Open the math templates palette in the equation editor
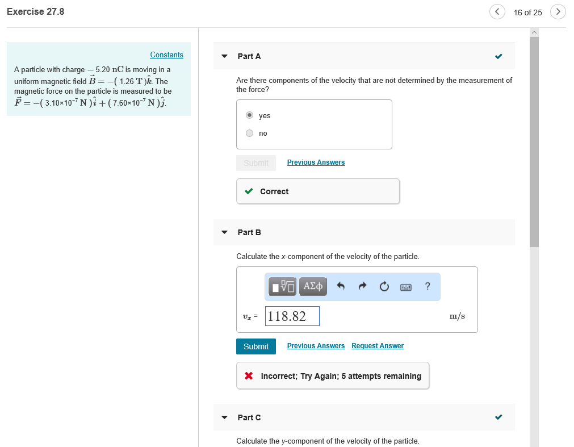The width and height of the screenshot is (574, 447). 281,286
